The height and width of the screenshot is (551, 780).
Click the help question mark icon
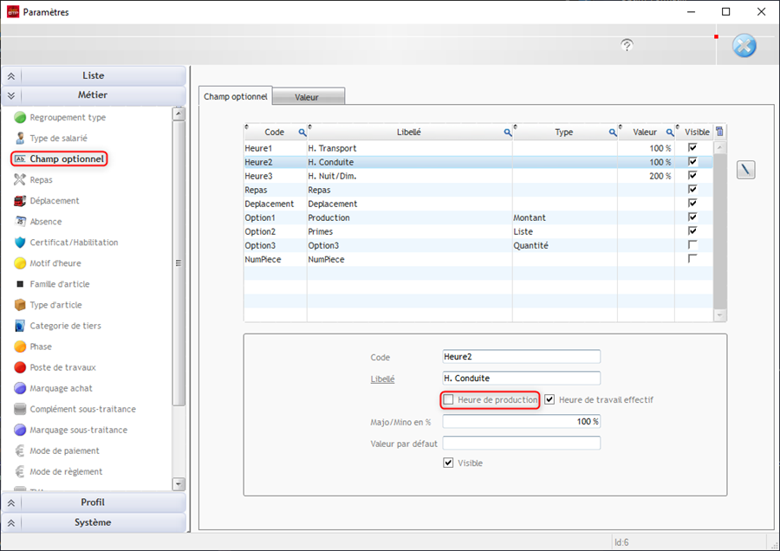tap(627, 45)
